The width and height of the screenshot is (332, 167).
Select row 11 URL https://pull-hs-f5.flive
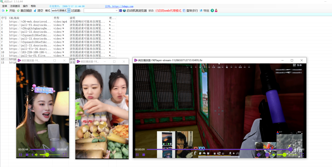[30, 56]
